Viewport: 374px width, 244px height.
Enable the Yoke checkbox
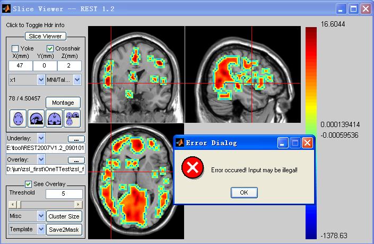click(15, 48)
